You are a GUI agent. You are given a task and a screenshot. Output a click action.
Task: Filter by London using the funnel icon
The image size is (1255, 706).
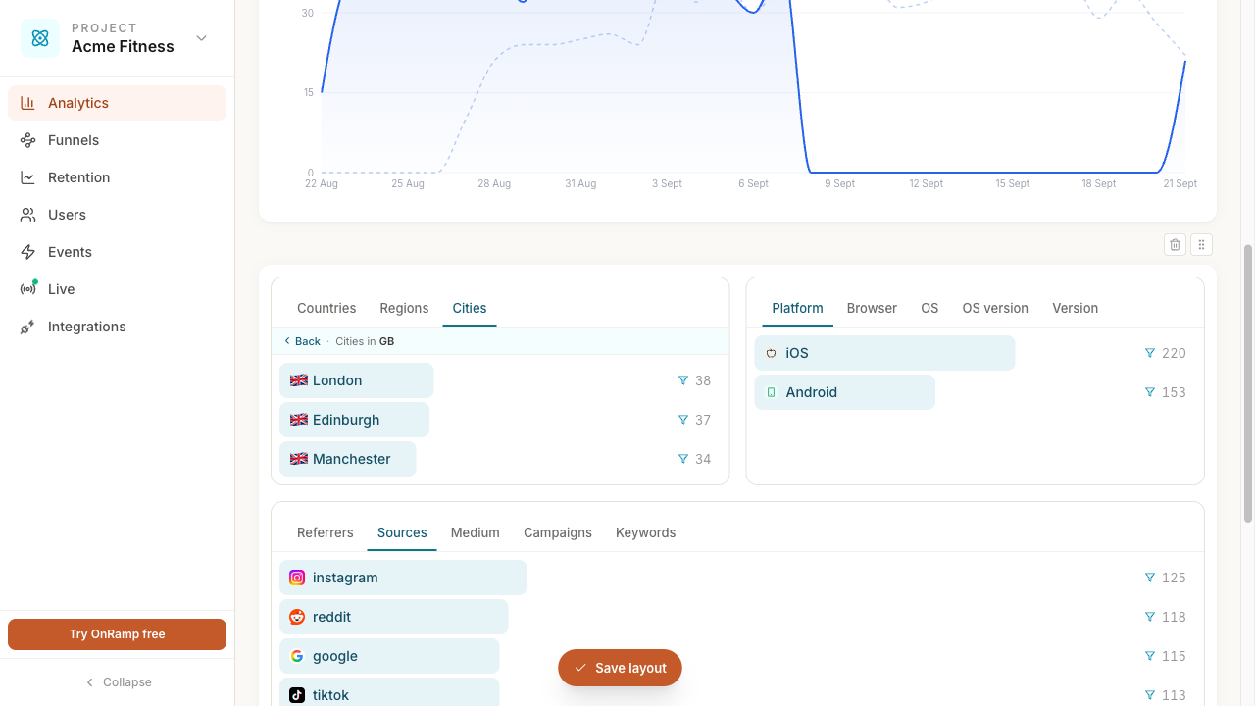click(x=683, y=380)
